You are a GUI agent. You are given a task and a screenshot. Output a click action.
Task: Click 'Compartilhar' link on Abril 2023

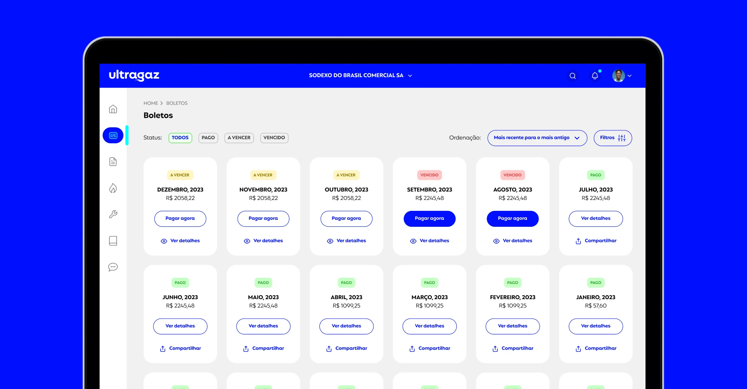[x=351, y=349]
